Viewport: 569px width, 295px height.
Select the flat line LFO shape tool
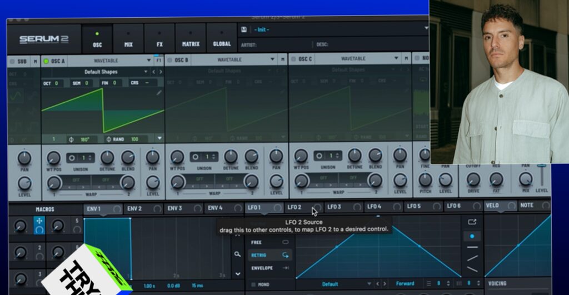(472, 247)
